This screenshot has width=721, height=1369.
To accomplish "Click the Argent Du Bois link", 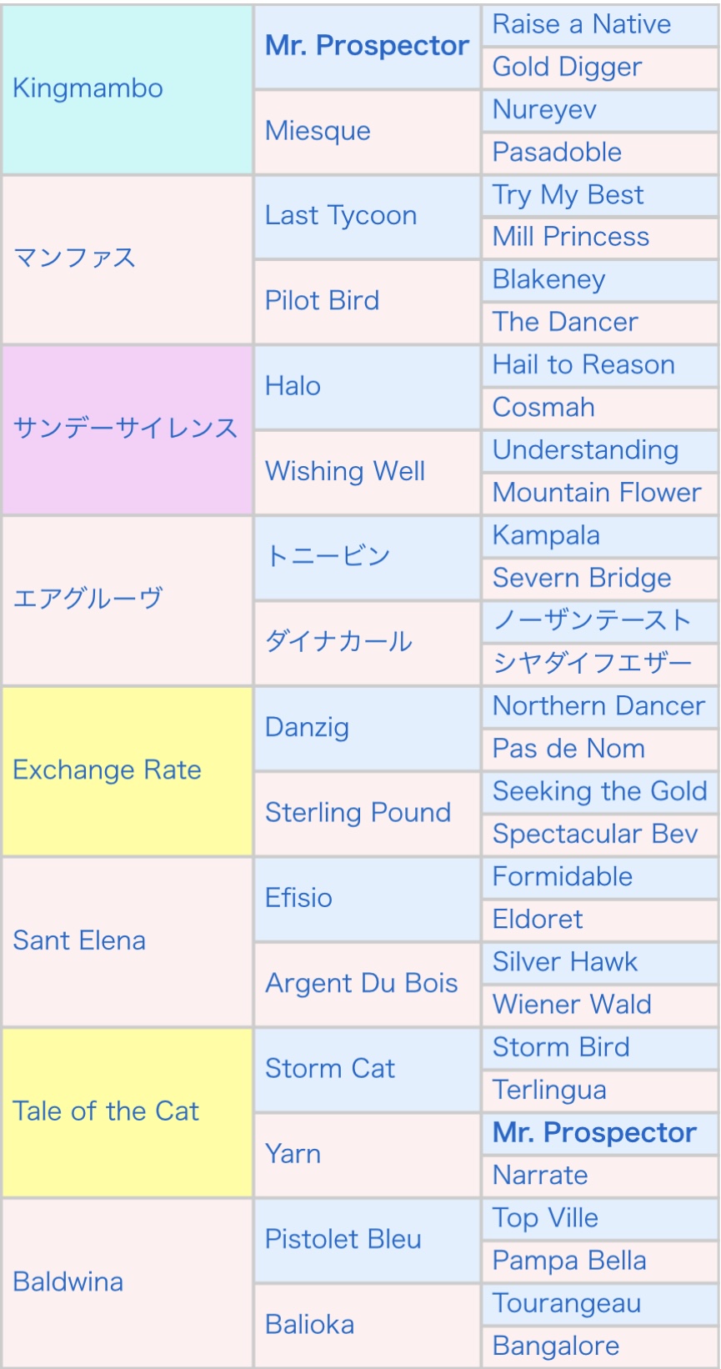I will [x=361, y=984].
